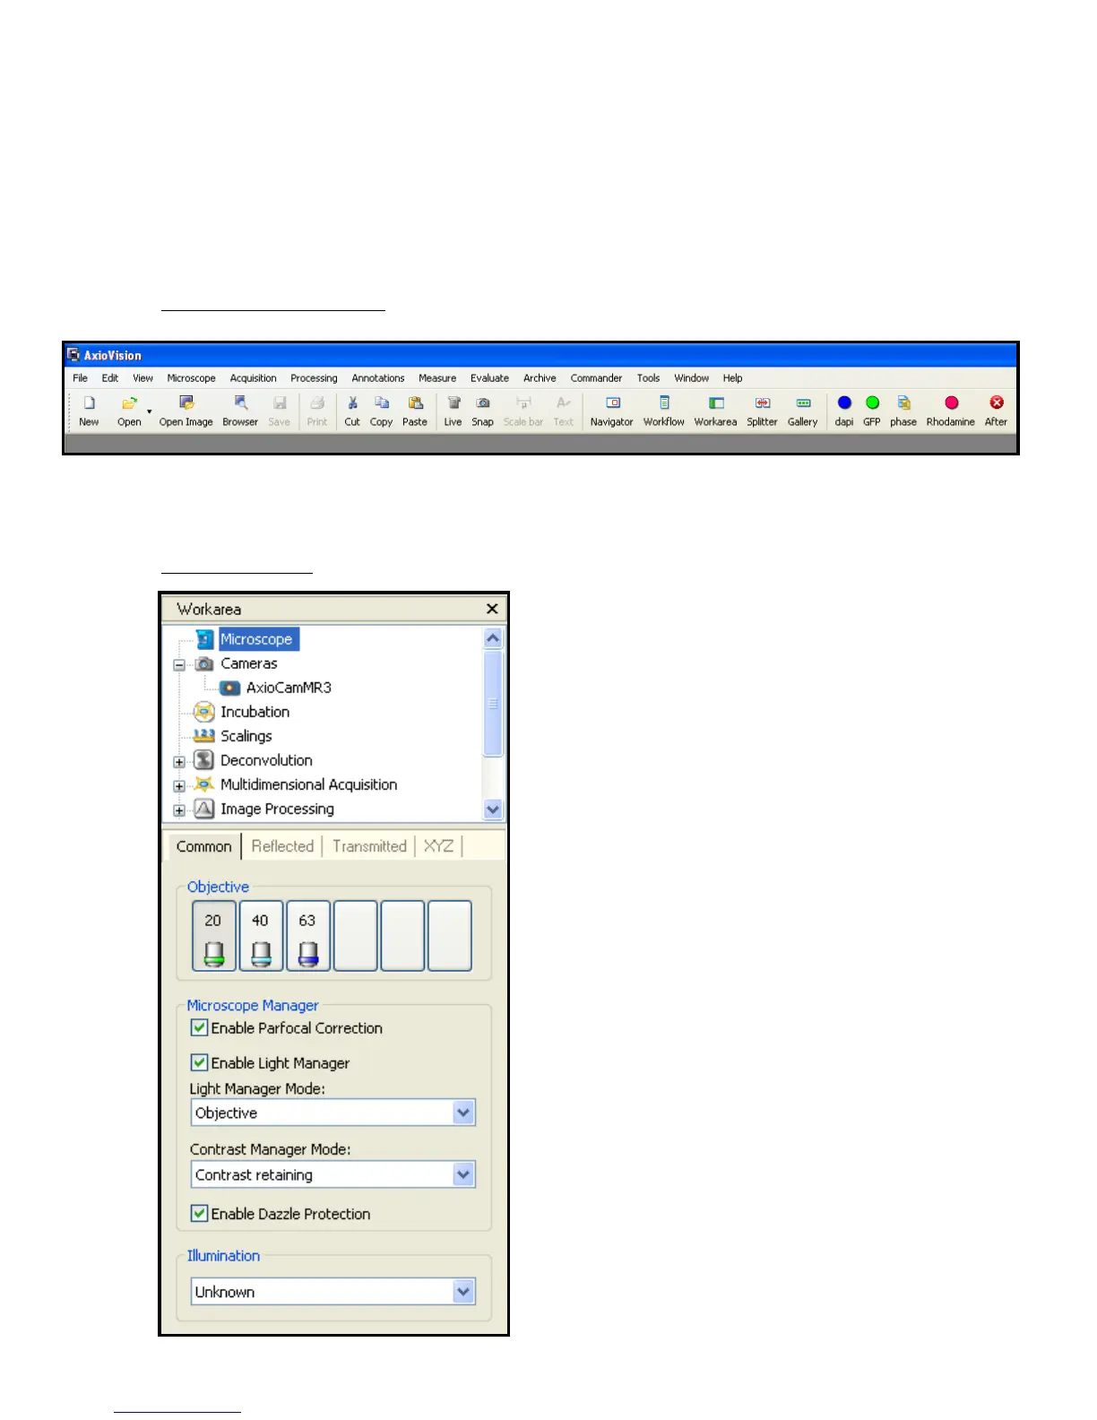Screen dimensions: 1097x1420
Task: Toggle Enable Dazzle Protection checkbox
Action: [x=199, y=1213]
